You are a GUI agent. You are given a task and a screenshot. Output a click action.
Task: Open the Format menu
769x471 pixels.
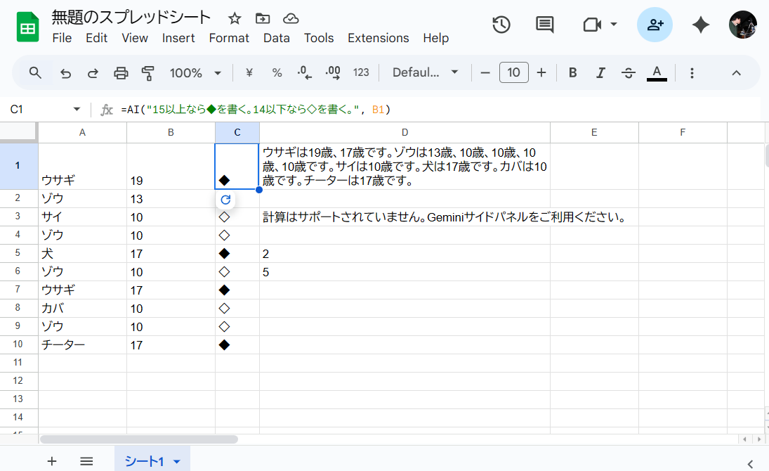[x=229, y=38]
